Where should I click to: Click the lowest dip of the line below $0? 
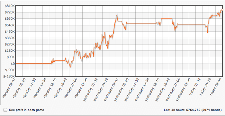point(70,67)
